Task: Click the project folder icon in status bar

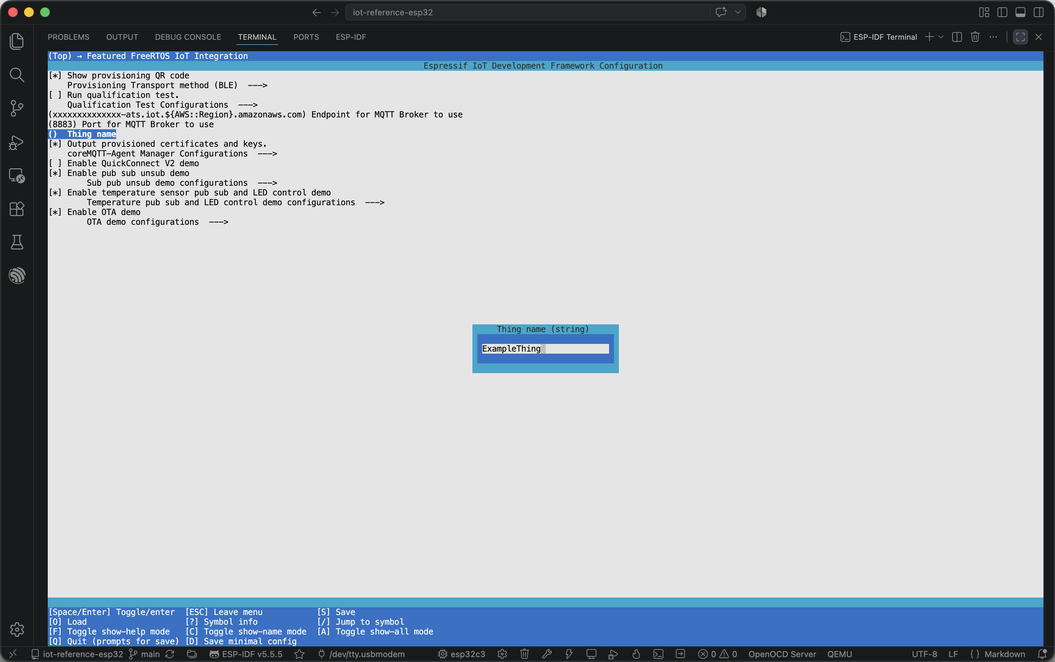Action: [x=191, y=654]
